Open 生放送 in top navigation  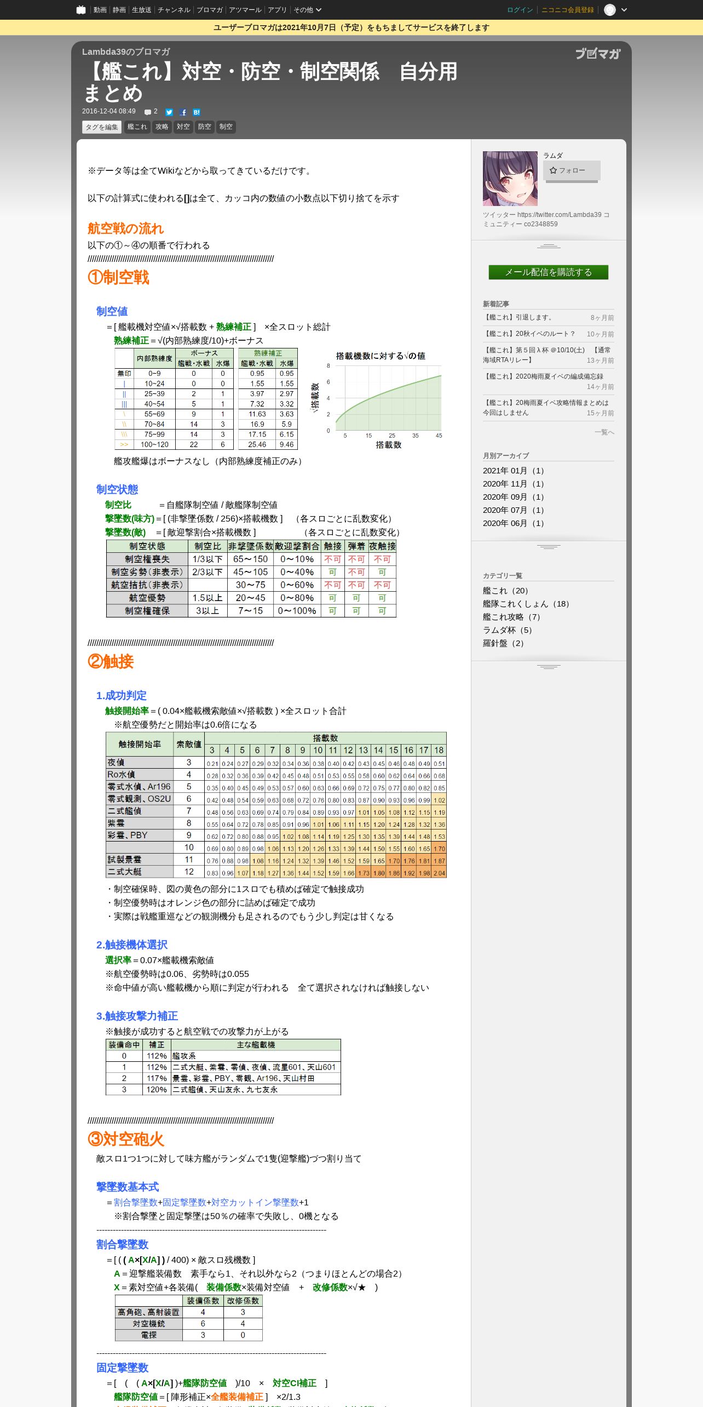(141, 10)
